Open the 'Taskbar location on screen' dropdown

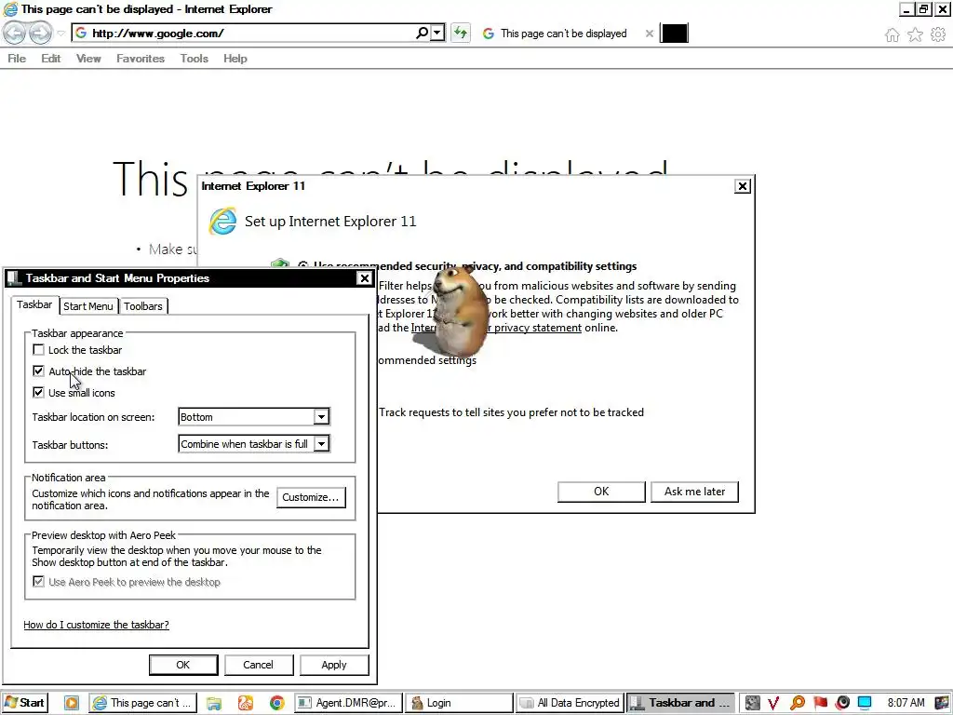(321, 417)
